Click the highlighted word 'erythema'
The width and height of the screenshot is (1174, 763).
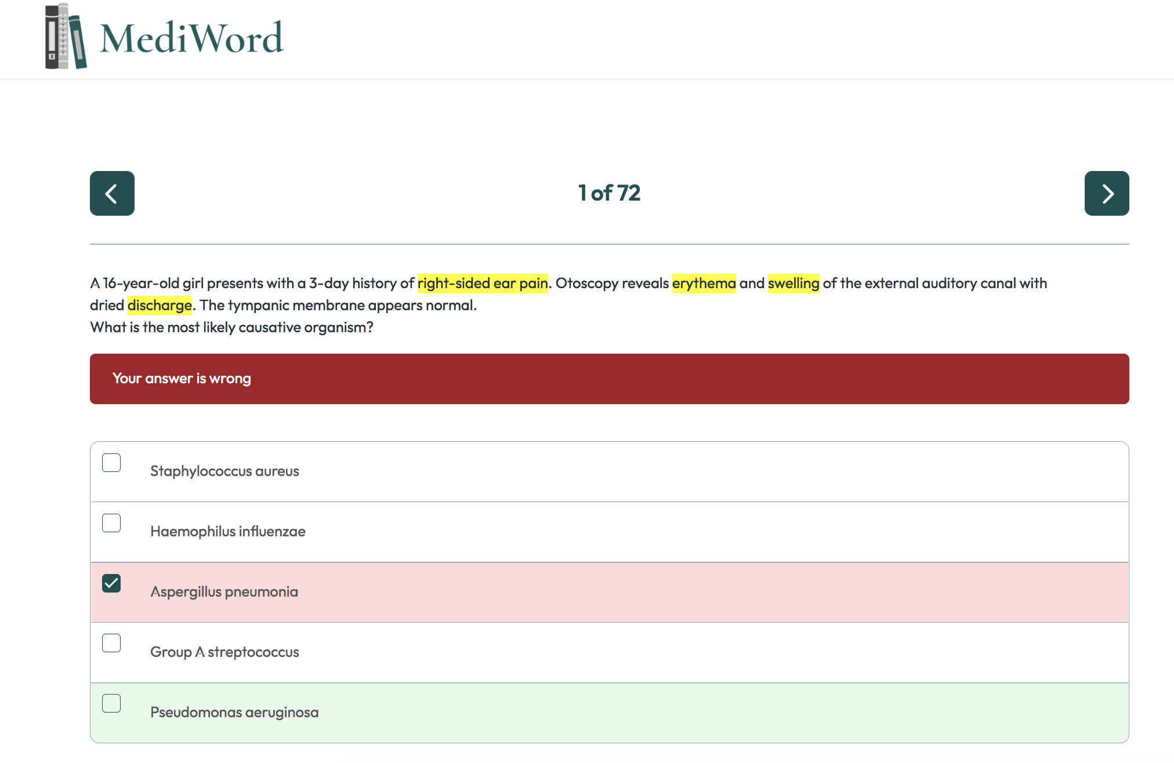[x=704, y=284]
